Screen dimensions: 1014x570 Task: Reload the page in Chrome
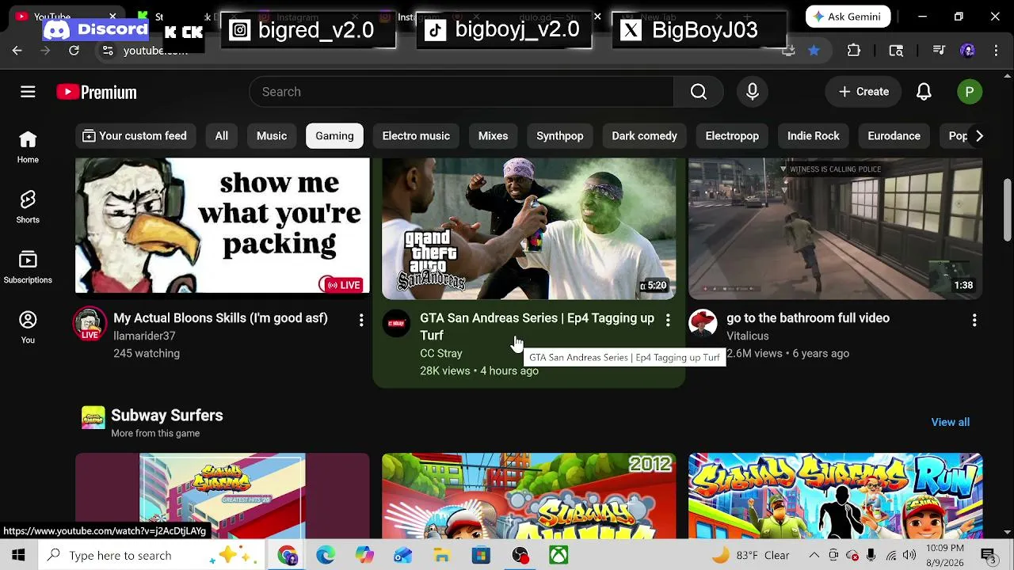pos(74,51)
